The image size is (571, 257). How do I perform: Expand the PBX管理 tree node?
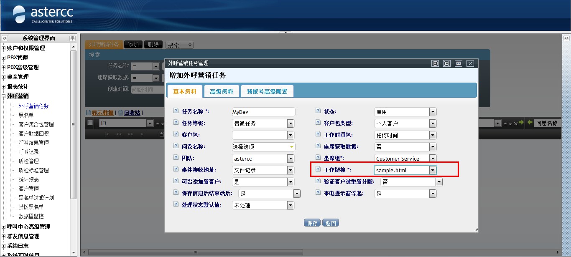(4, 58)
